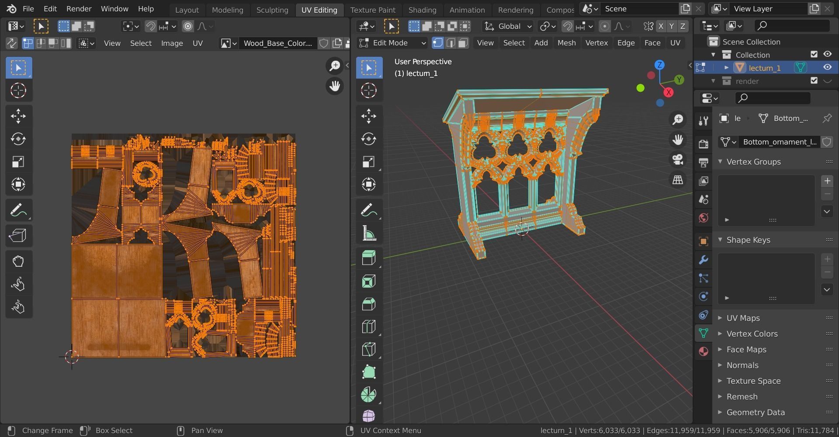The height and width of the screenshot is (437, 839).
Task: Select the Pinch tool in UV editor
Action: [x=18, y=307]
